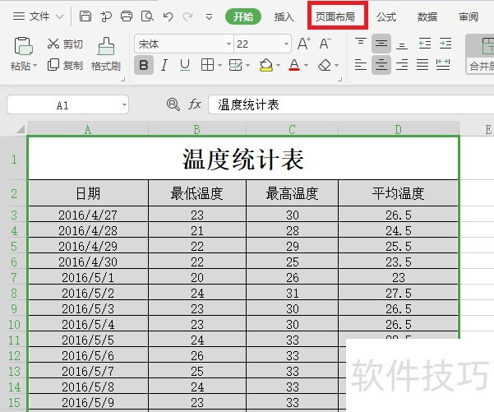This screenshot has height=412, width=494.
Task: Click the zoom magnifier beside formula bar
Action: [x=173, y=104]
